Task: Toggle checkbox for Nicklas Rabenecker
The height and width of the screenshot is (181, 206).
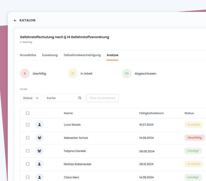Action: 27,164
